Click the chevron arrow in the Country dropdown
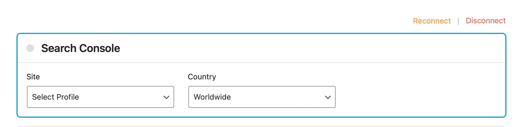This screenshot has height=127, width=524. 328,97
